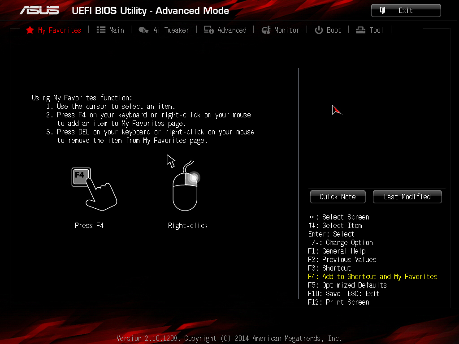
Task: Go to the Advanced tab
Action: tap(232, 30)
